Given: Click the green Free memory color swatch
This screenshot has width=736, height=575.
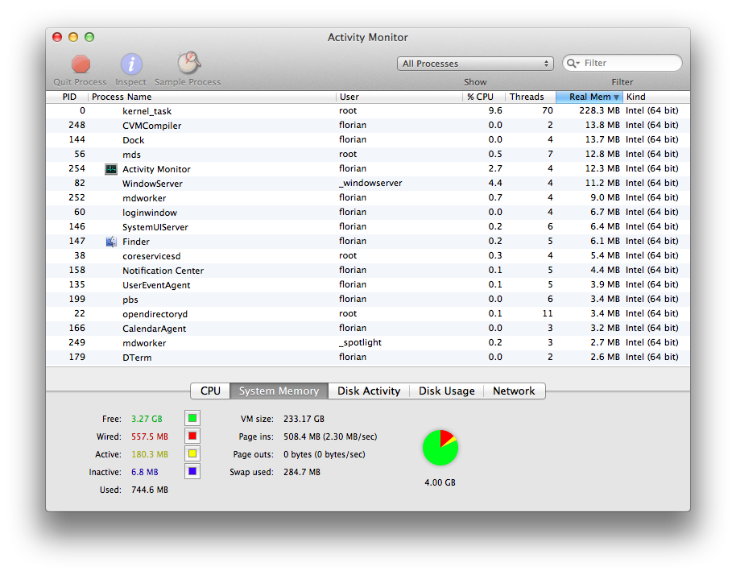Looking at the screenshot, I should coord(192,418).
